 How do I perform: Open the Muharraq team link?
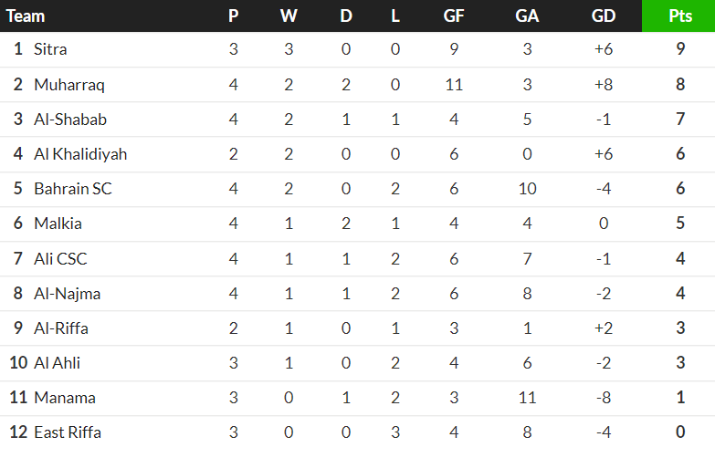click(69, 85)
